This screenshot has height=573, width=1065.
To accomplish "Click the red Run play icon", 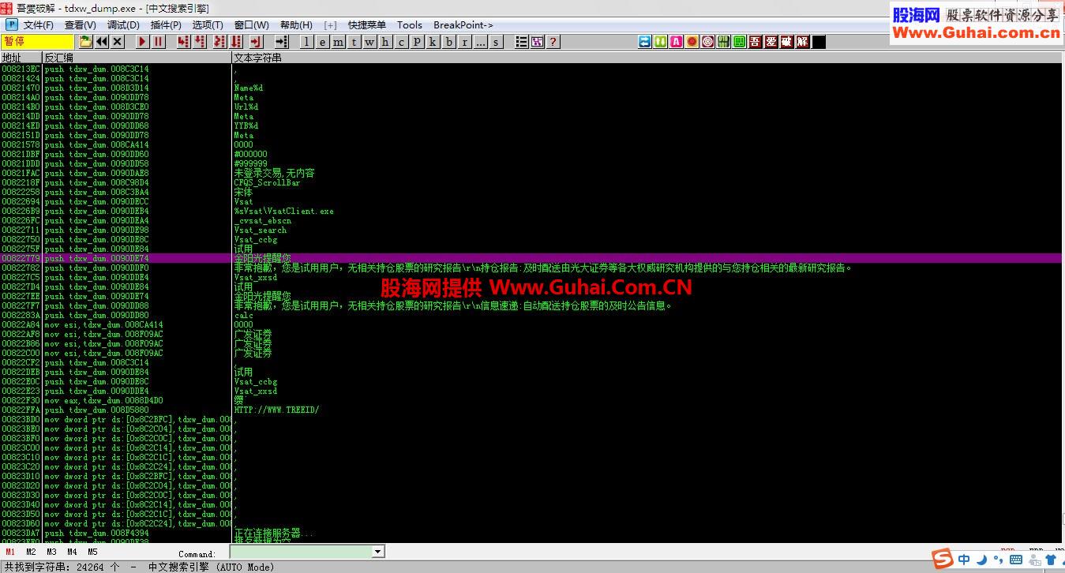I will 143,42.
